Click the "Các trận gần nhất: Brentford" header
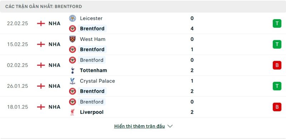Image resolution: width=286 pixels, height=139 pixels. 44,6
